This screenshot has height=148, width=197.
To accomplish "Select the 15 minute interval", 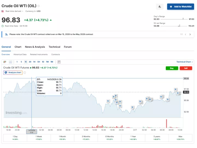I will (25, 62).
